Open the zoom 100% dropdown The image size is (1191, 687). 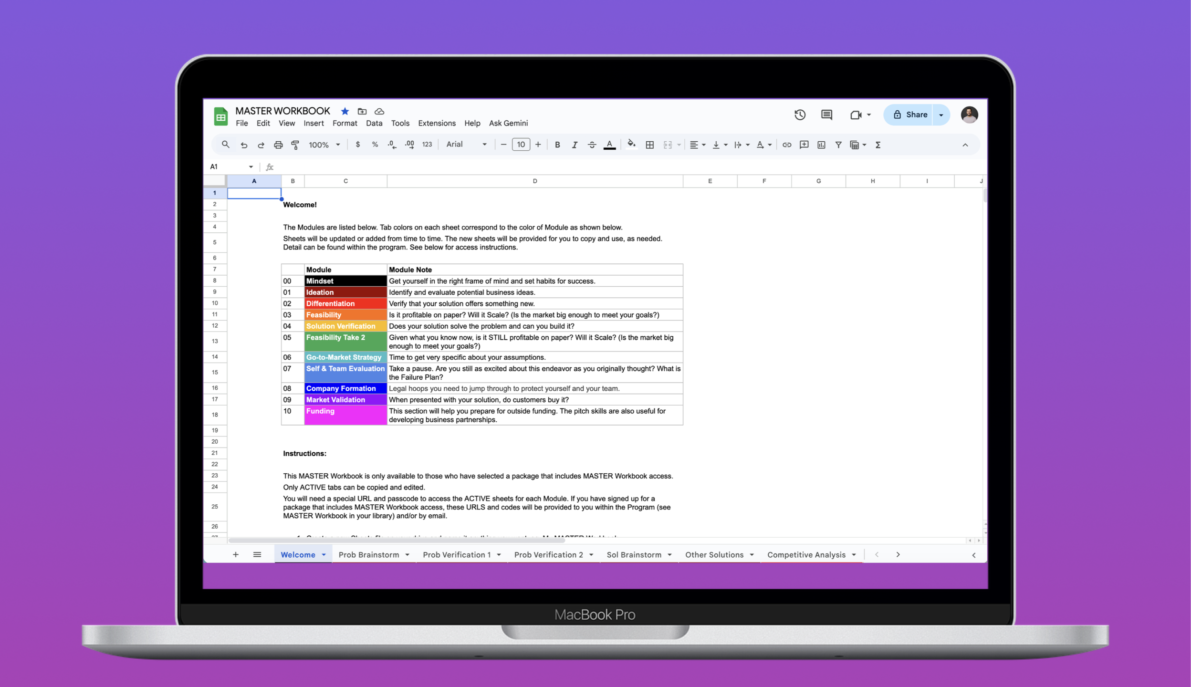[324, 145]
